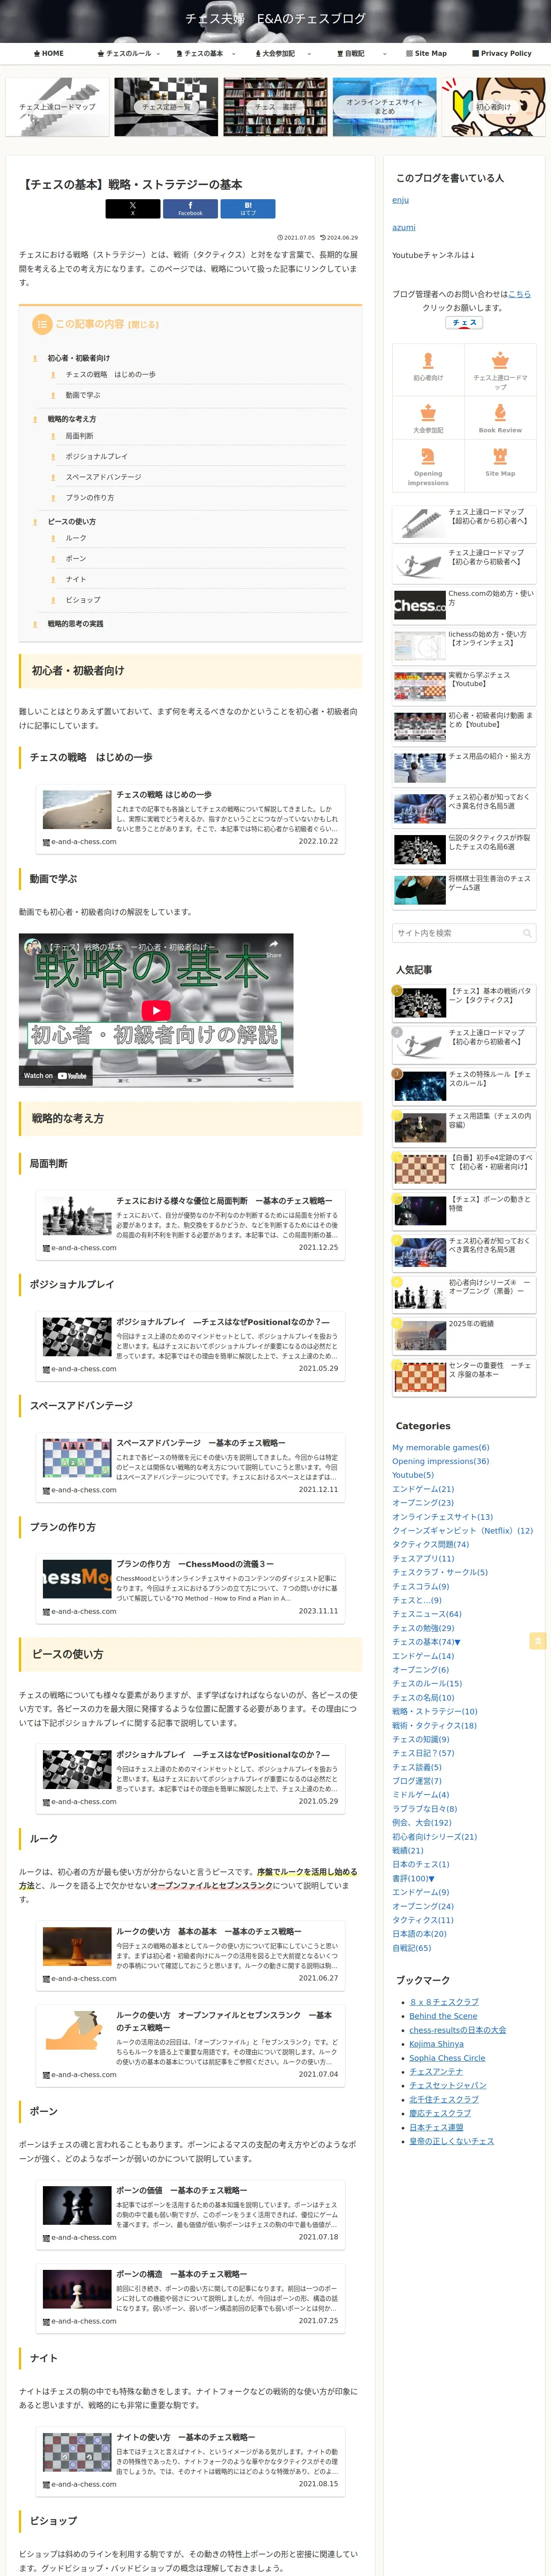This screenshot has width=551, height=2576.
Task: Open Opening impressions knight icon tile
Action: click(x=428, y=466)
